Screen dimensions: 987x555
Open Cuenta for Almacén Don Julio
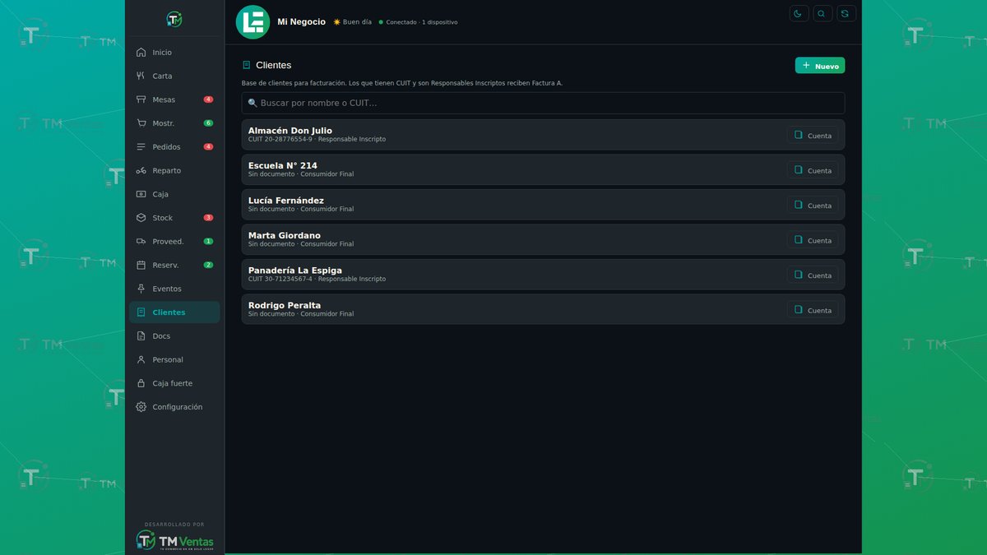[813, 136]
